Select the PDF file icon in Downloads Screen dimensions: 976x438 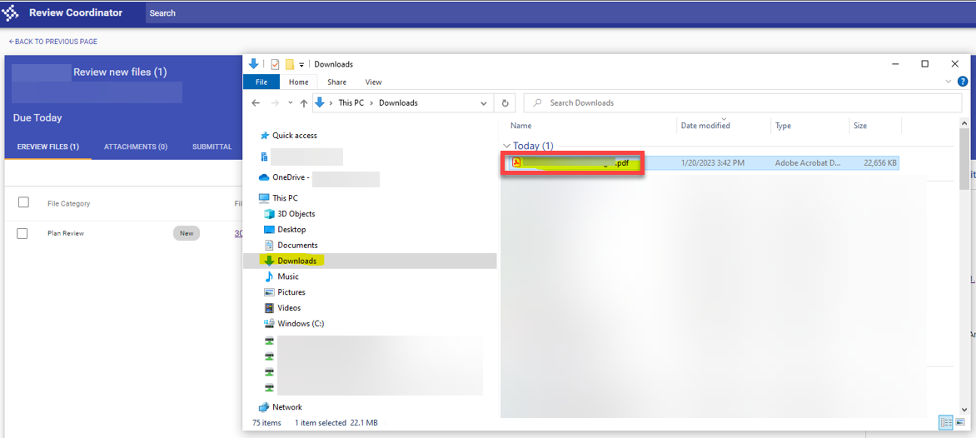click(516, 163)
